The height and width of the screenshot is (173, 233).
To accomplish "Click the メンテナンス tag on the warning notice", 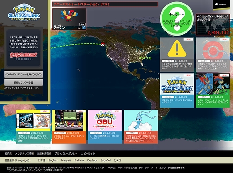I will coord(168,61).
